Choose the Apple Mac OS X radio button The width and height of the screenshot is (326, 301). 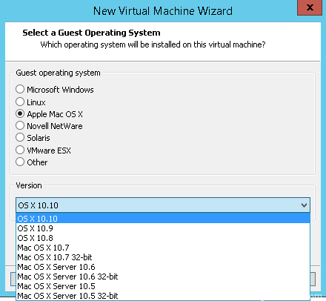(20, 113)
